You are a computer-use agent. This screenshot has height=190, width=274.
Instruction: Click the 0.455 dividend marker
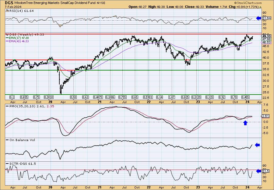[x=245, y=97]
